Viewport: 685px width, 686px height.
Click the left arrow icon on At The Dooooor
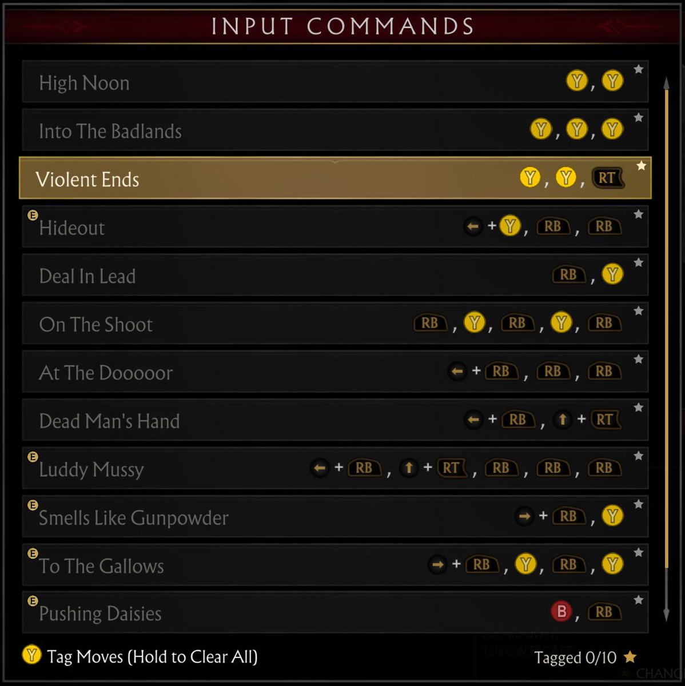(x=457, y=372)
